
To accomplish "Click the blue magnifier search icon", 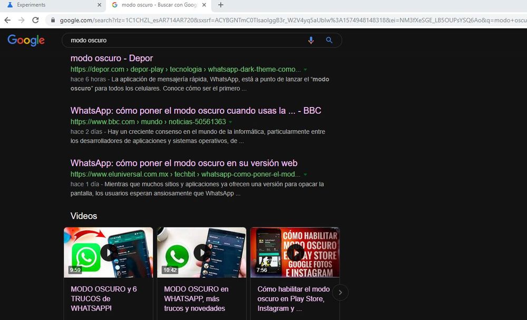I will coord(329,41).
